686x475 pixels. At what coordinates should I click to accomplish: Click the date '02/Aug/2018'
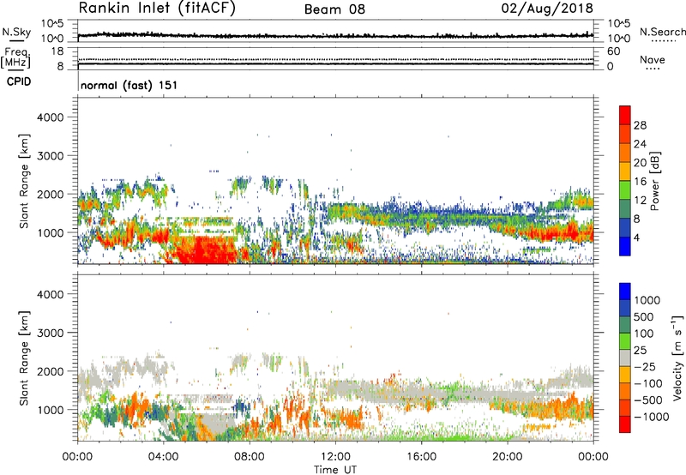pyautogui.click(x=547, y=8)
